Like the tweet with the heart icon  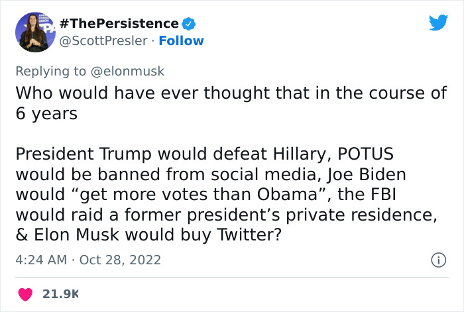pyautogui.click(x=25, y=293)
